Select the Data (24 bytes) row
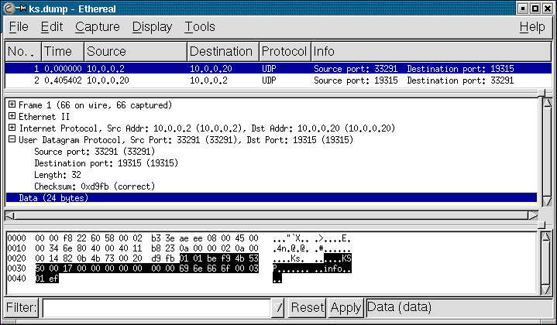 [272, 198]
